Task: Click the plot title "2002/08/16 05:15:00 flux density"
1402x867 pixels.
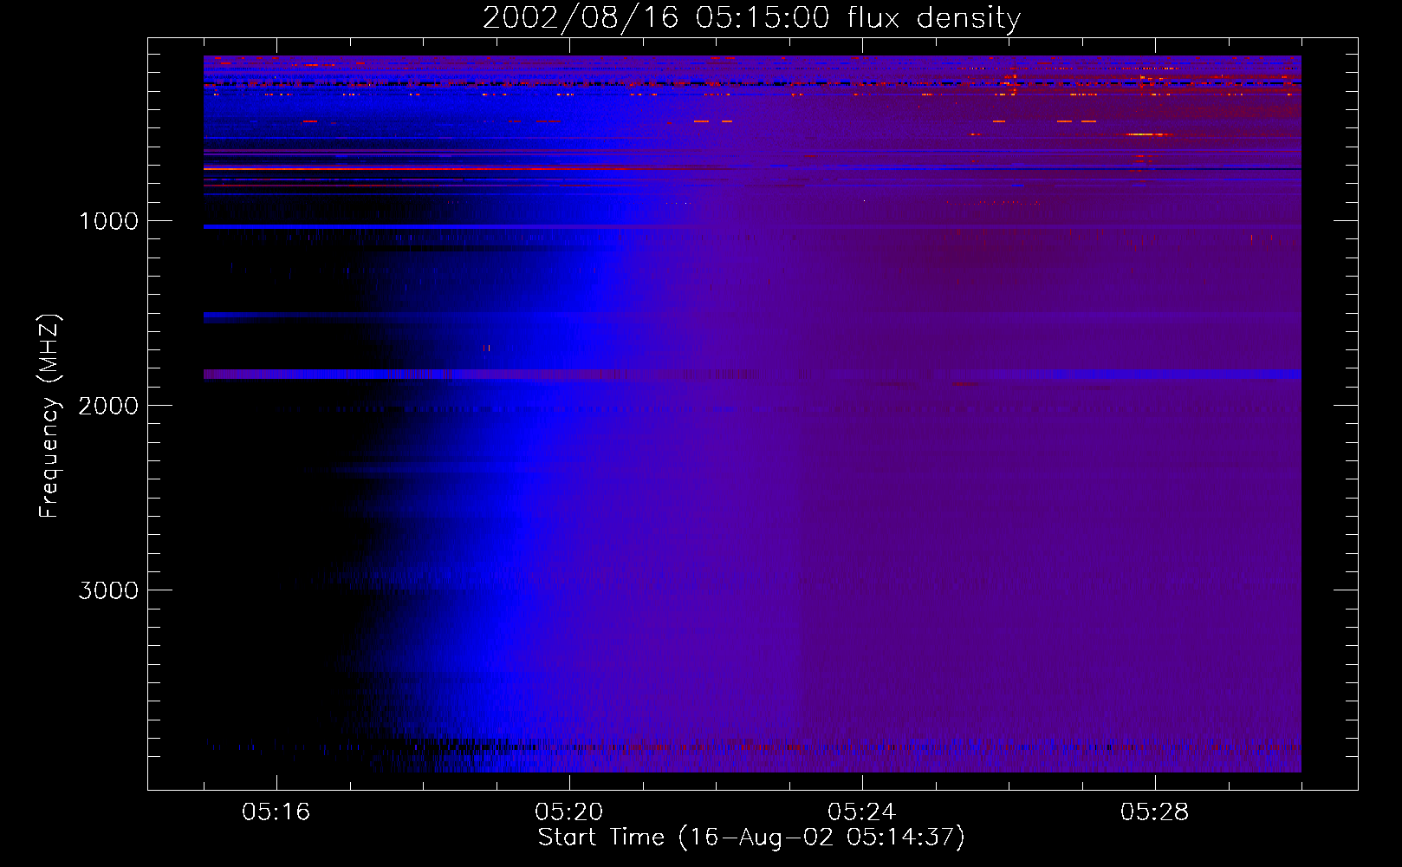Action: [751, 18]
